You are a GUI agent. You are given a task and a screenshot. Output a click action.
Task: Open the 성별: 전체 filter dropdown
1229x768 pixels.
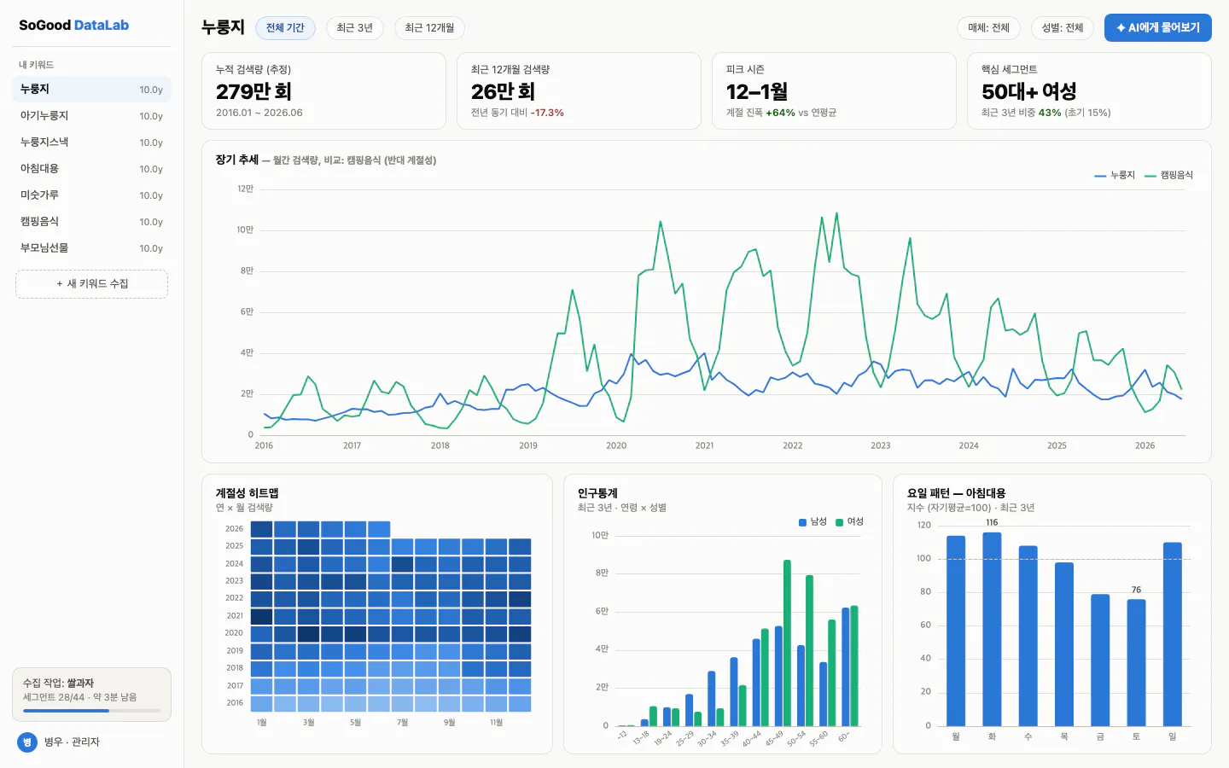point(1062,28)
